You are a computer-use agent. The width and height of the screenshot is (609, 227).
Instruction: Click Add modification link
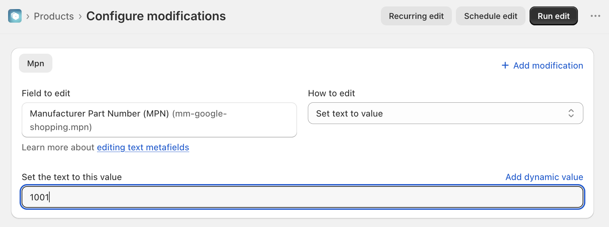[548, 66]
